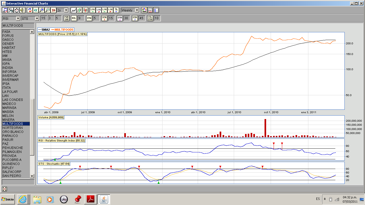
Task: Select the line chart style icon
Action: (73, 10)
